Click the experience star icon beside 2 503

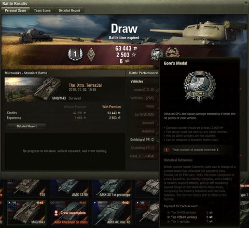coord(134,55)
